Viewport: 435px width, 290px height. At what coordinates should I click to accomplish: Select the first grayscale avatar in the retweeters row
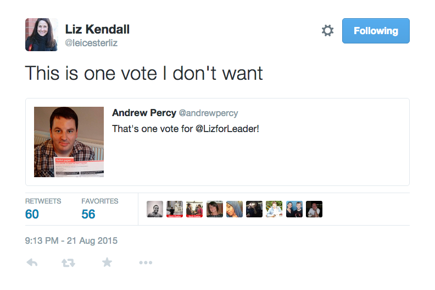[x=155, y=209]
